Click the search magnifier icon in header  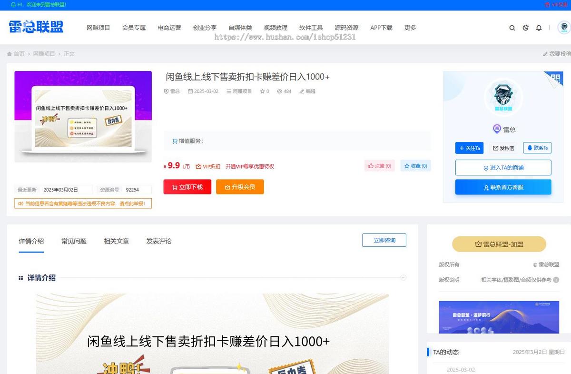point(512,28)
